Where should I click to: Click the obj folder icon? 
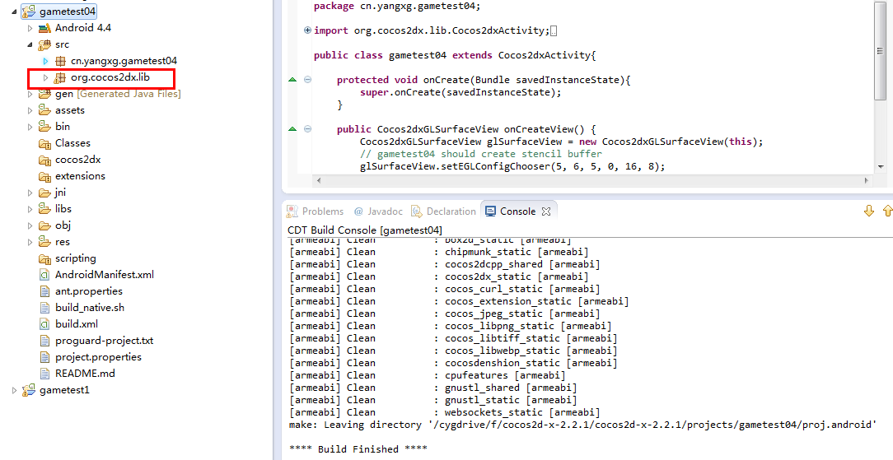[44, 225]
